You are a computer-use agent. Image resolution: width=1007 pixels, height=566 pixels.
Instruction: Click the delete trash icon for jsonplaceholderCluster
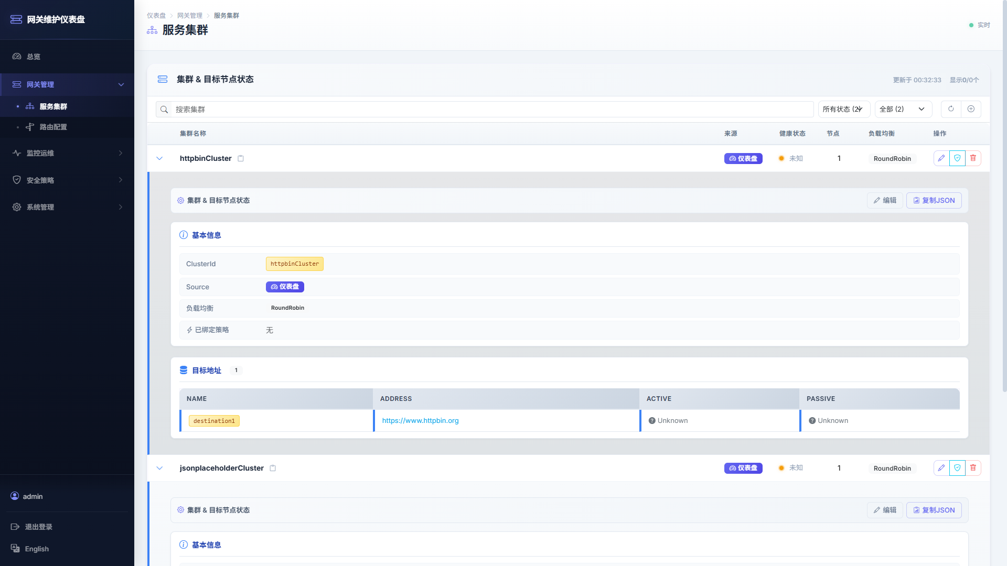coord(973,468)
